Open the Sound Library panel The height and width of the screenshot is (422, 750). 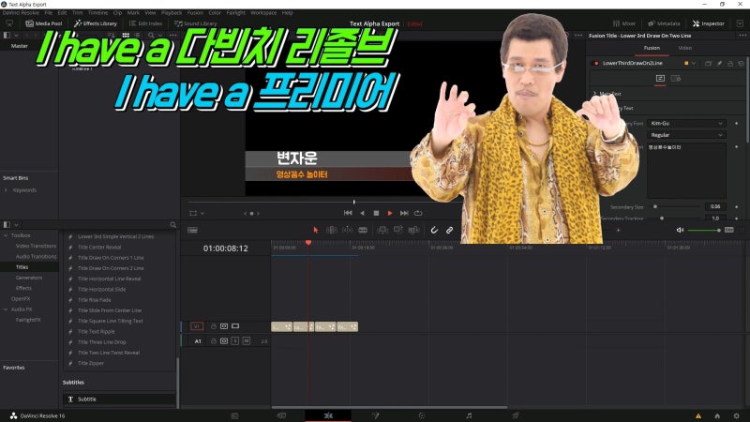(196, 23)
